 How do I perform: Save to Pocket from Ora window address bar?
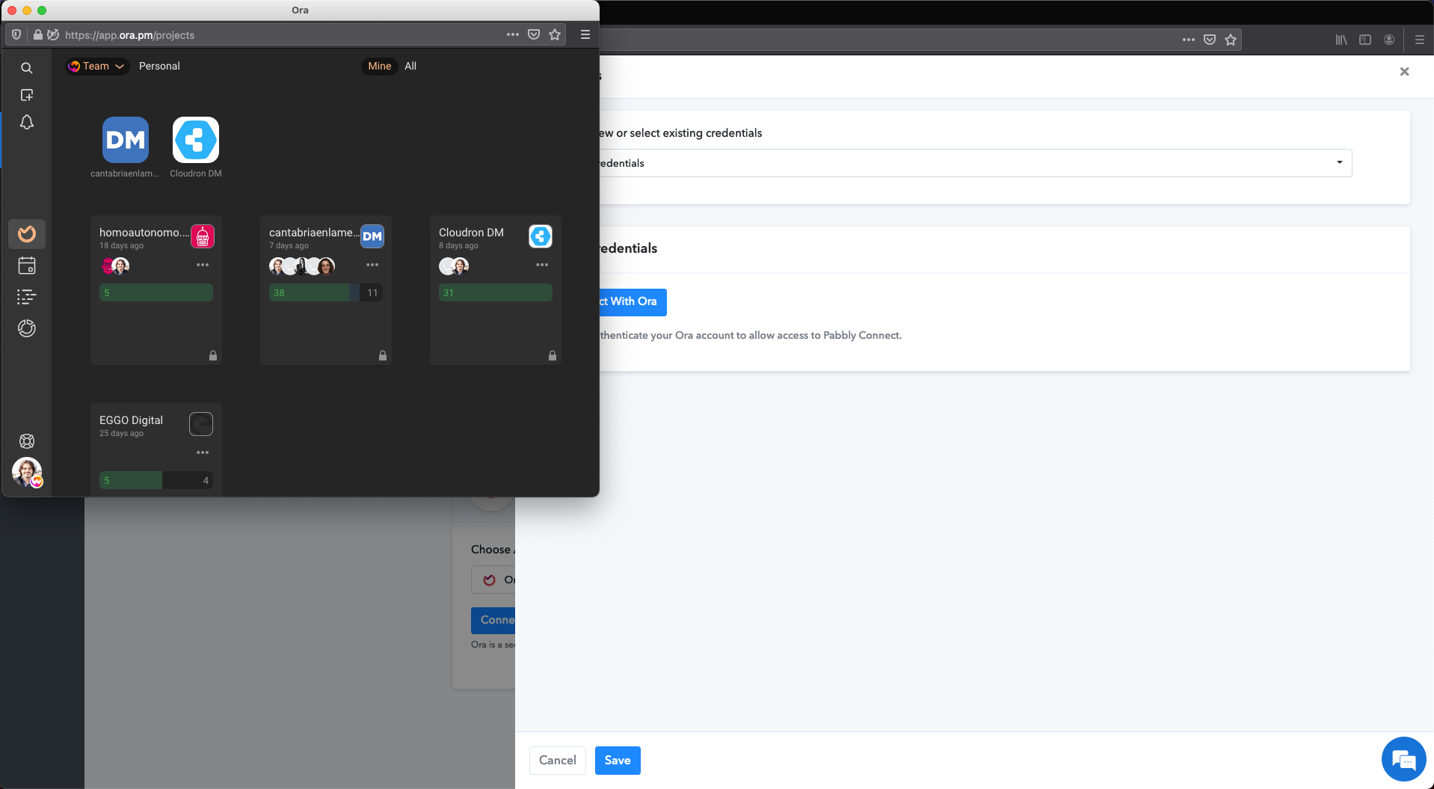pos(534,34)
